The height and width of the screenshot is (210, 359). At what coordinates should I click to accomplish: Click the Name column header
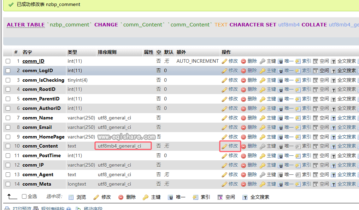tap(27, 52)
